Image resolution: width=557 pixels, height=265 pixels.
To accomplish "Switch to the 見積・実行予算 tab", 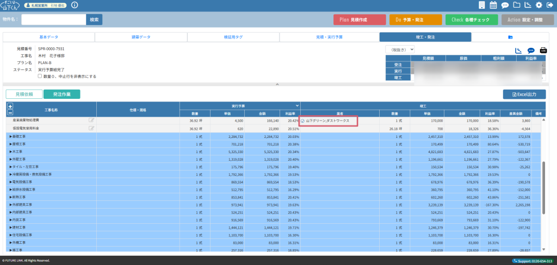I will (x=329, y=37).
